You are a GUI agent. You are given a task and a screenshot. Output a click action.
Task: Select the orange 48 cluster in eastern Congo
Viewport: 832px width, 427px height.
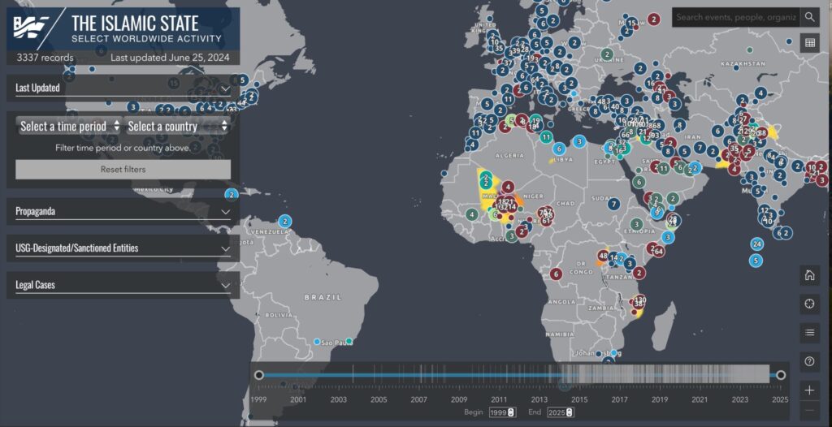tap(603, 255)
